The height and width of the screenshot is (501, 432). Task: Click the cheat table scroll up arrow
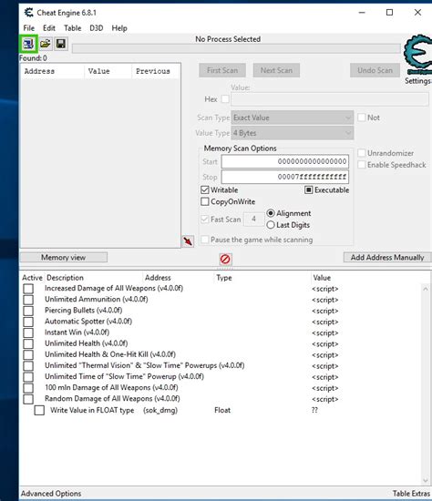(x=426, y=289)
